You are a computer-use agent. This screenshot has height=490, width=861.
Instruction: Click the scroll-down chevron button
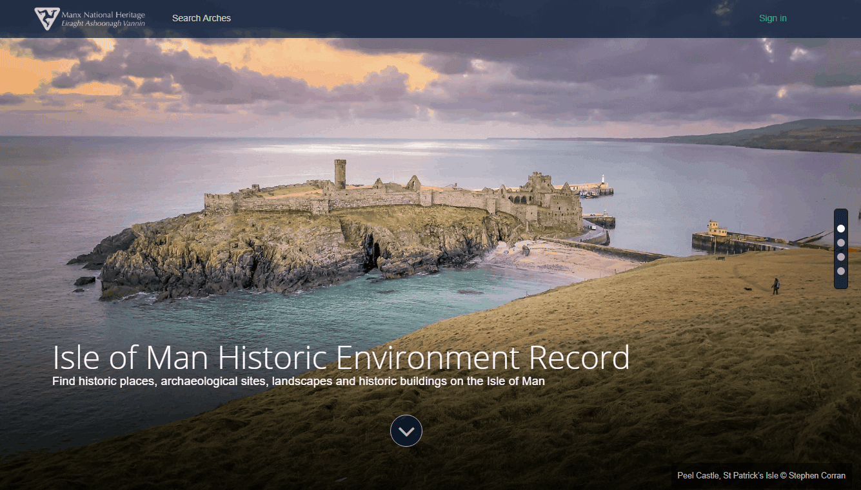coord(406,431)
